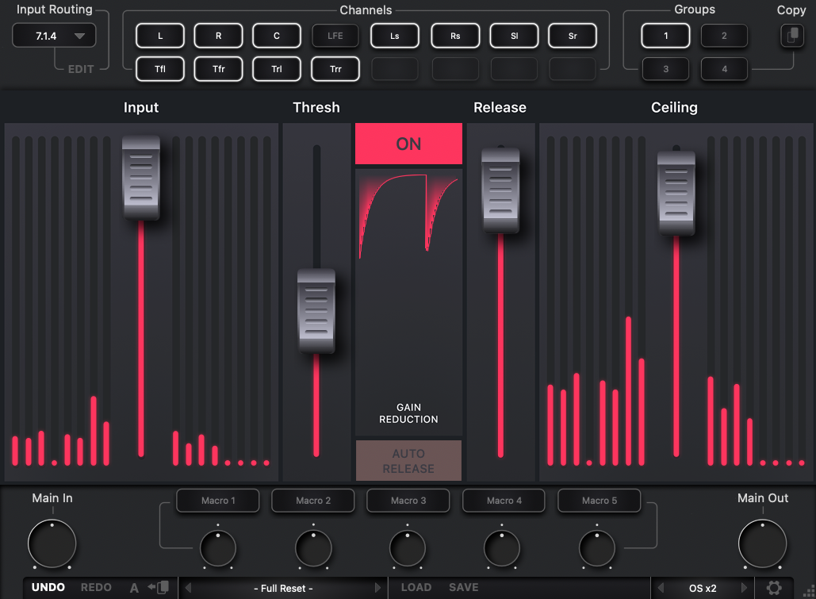The image size is (816, 599).
Task: Increase oversampling with the right arrow
Action: (744, 588)
